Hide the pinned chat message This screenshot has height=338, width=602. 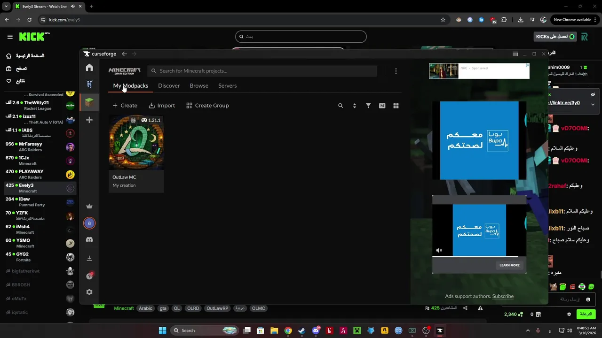(593, 94)
